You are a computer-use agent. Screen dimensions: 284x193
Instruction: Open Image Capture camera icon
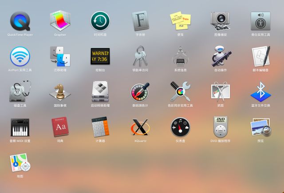click(220, 21)
